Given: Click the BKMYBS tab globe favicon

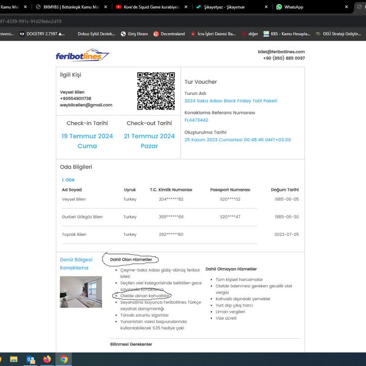Looking at the screenshot, I should coord(38,7).
